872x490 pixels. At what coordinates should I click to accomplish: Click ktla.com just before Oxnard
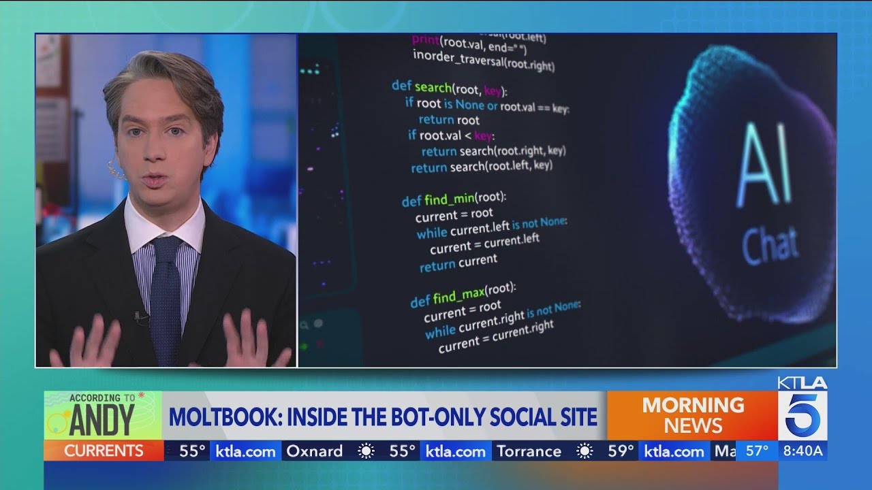click(246, 451)
